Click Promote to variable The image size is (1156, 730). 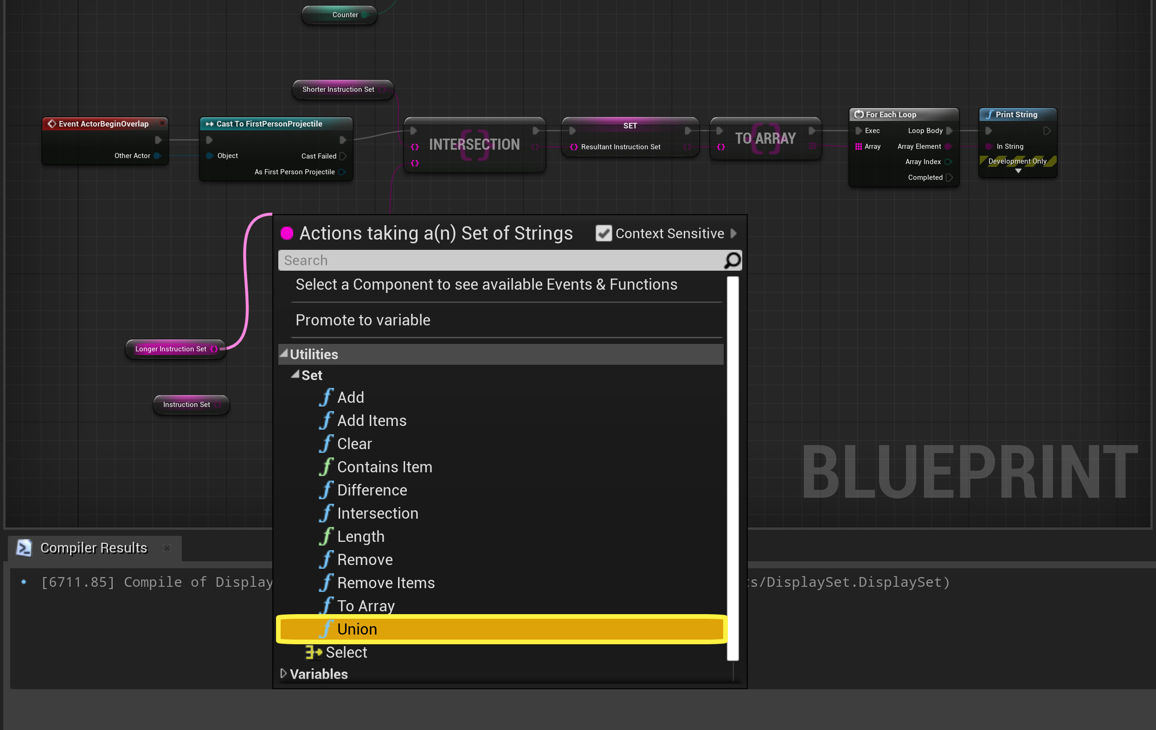click(x=363, y=320)
